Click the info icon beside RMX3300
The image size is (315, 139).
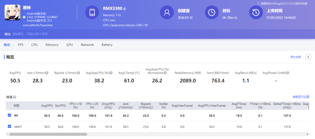[125, 9]
